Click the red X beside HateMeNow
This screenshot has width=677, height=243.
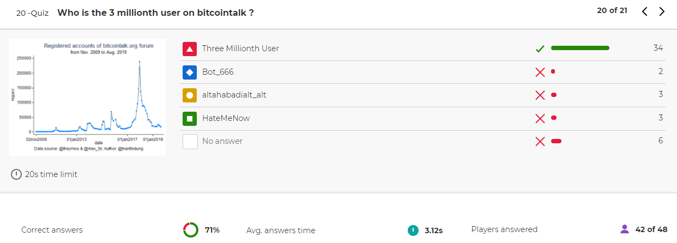[540, 118]
